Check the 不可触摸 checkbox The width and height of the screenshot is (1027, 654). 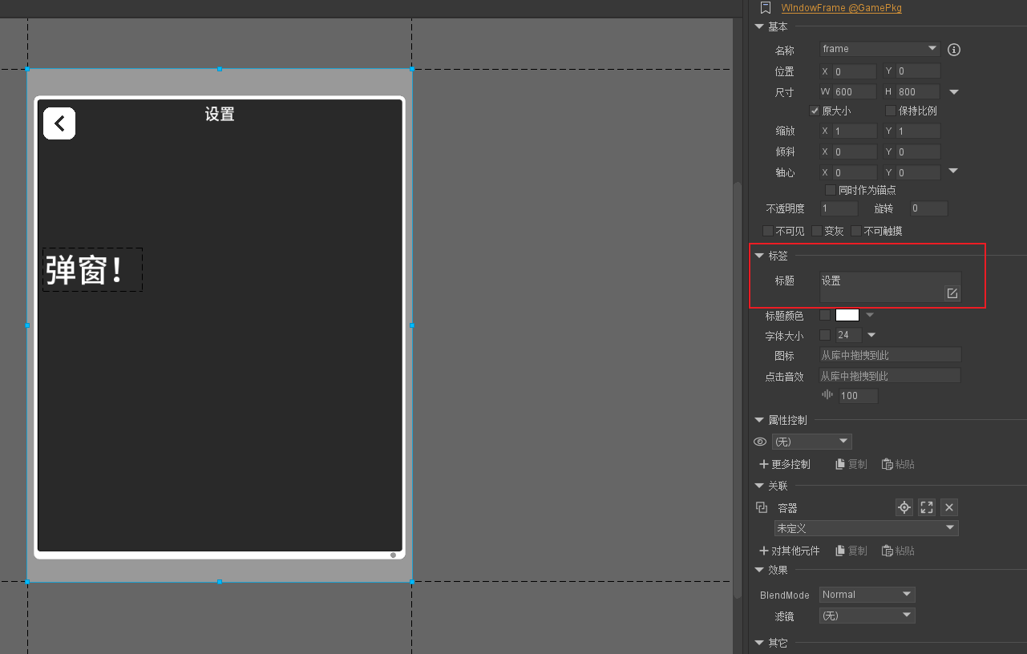coord(856,231)
